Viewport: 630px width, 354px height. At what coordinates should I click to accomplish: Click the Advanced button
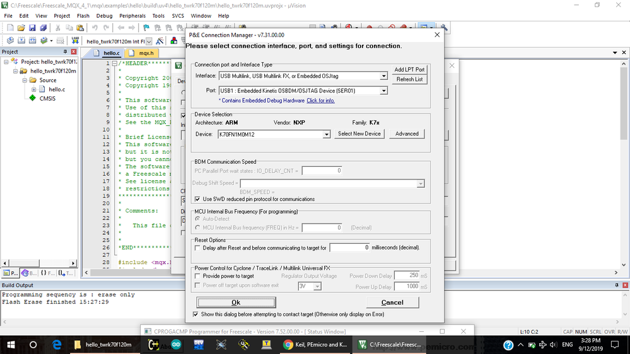407,134
